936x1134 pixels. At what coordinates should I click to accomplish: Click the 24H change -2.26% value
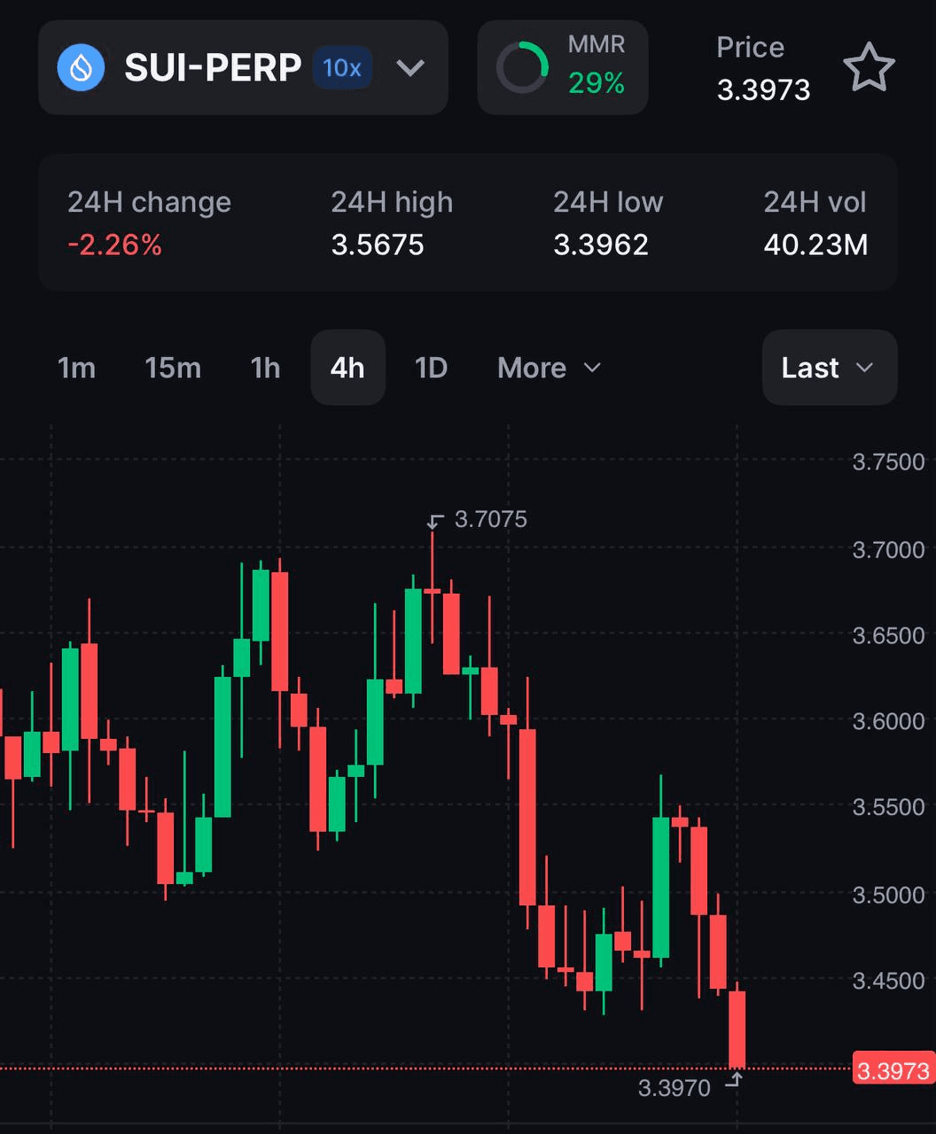(x=115, y=245)
